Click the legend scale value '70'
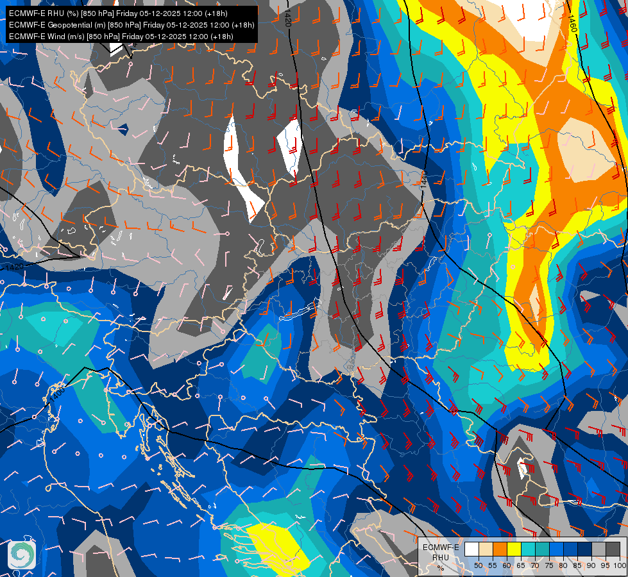Viewport: 628px width, 577px height. coord(535,565)
